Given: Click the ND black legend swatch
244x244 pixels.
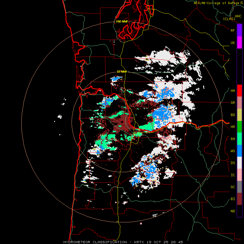Looking at the screenshot, I should pos(239,211).
